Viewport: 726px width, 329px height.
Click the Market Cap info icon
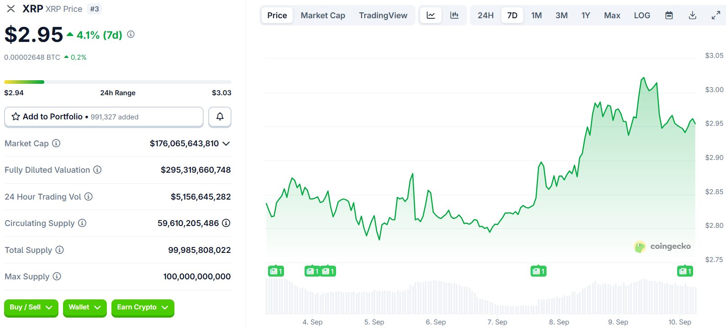pos(56,144)
